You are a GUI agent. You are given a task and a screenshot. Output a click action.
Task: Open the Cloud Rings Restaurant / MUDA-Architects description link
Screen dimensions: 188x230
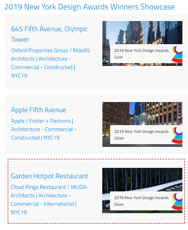point(49,199)
